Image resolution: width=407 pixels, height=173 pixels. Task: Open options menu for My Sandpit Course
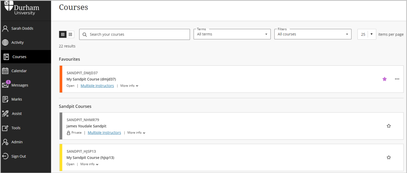tap(397, 79)
